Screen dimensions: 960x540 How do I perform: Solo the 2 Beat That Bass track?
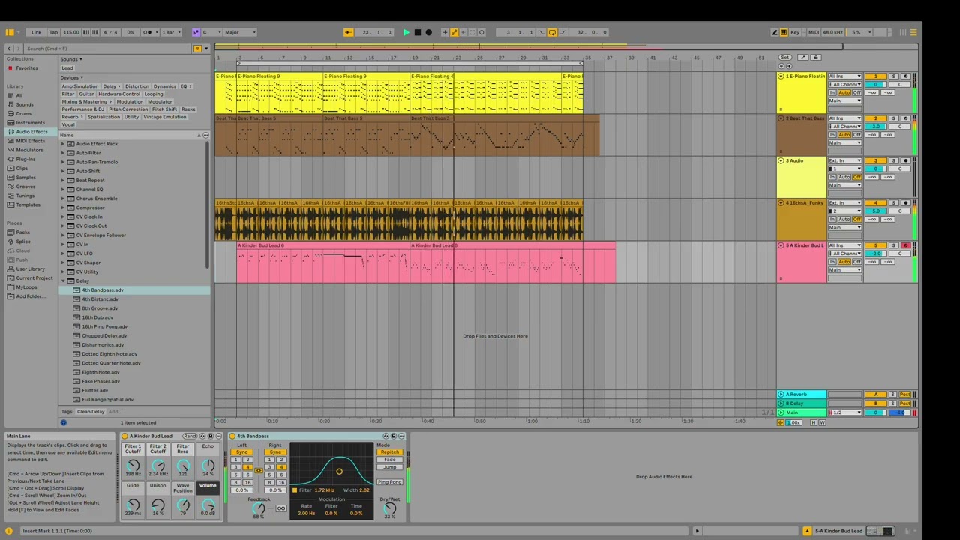click(893, 118)
